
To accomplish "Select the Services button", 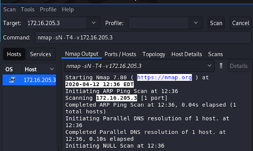I will click(40, 54).
